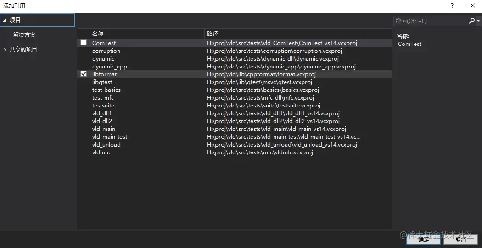Click the search magnifier icon
The image size is (482, 248).
click(x=471, y=21)
